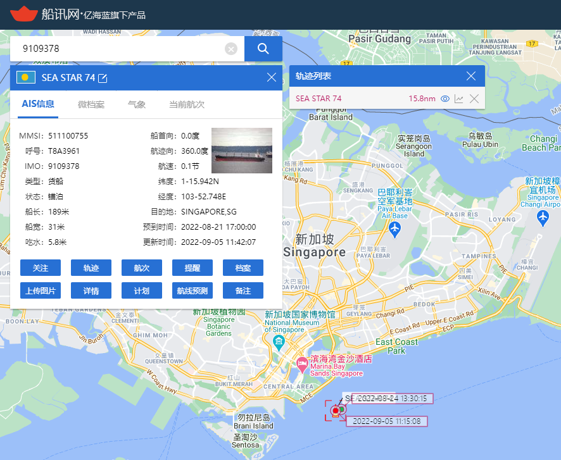Select the 当前航次 tab
This screenshot has height=460, width=561.
187,104
